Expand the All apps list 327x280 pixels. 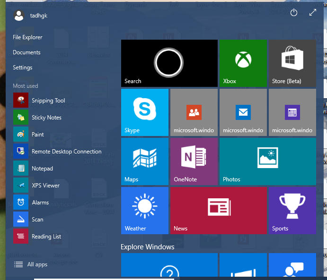[x=31, y=264]
